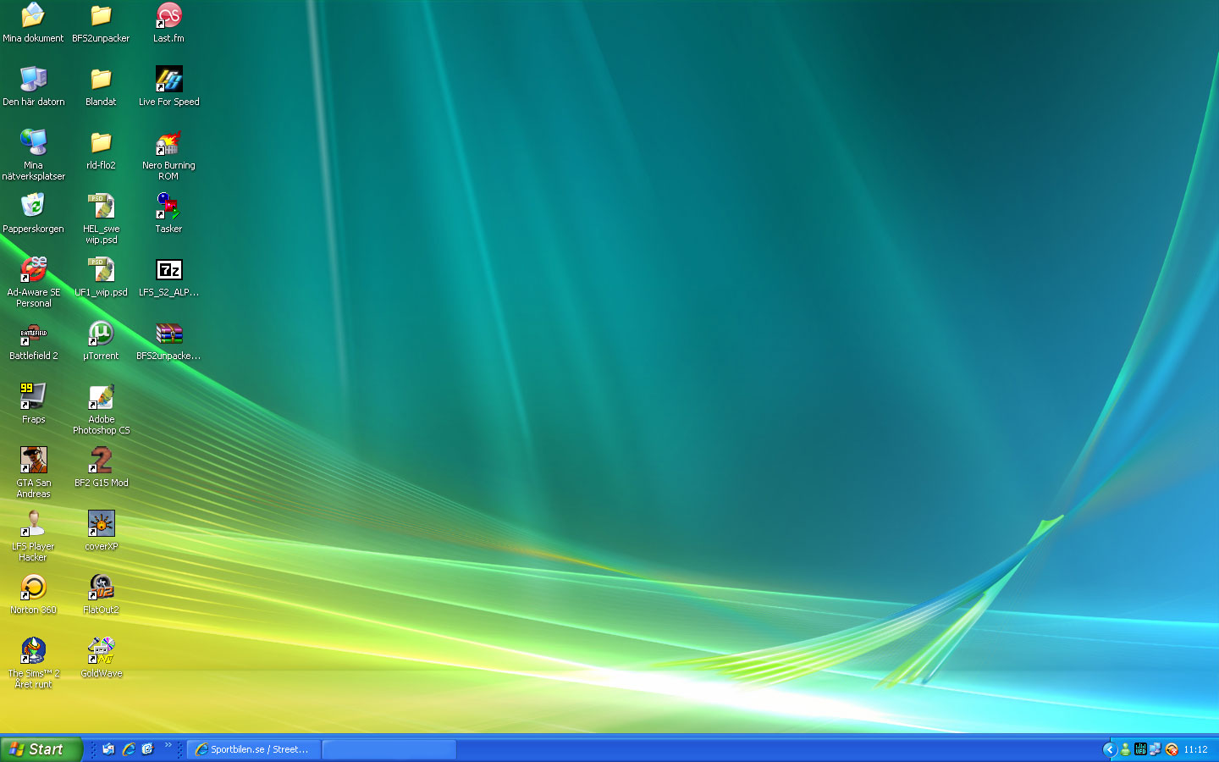The width and height of the screenshot is (1219, 762).
Task: Launch Internet Explorer from Quick Launch
Action: [x=128, y=749]
